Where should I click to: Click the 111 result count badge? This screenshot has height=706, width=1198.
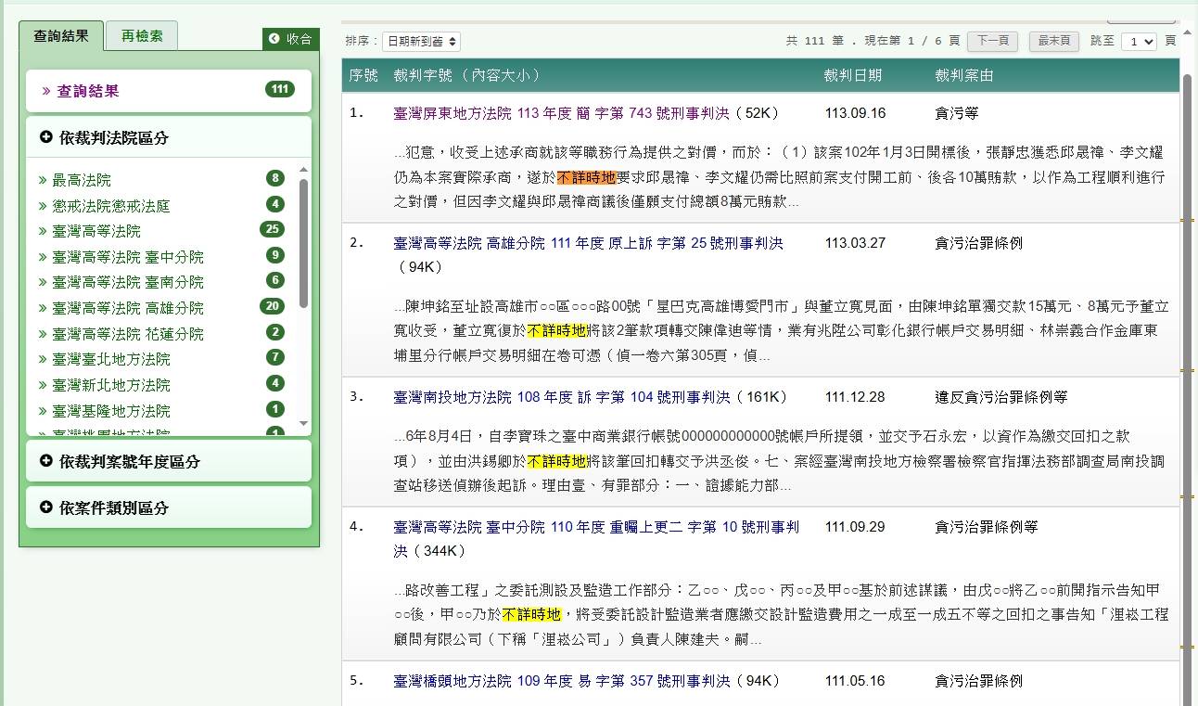pyautogui.click(x=279, y=89)
